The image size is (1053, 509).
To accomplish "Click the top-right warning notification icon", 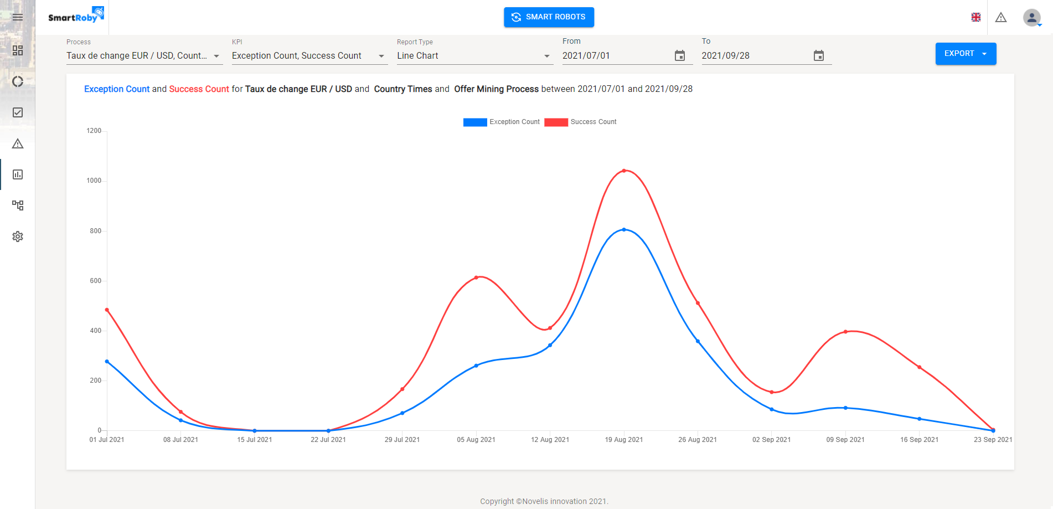I will pyautogui.click(x=1001, y=17).
